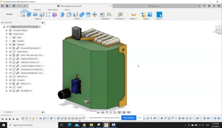
Task: Click the Windows taskbar search box
Action: coord(33,125)
